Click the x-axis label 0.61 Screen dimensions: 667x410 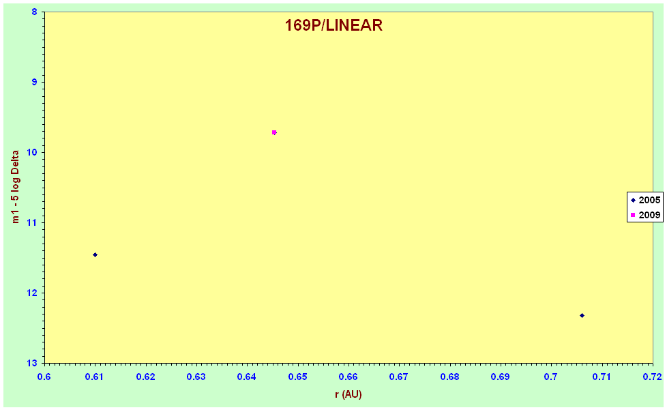click(94, 377)
